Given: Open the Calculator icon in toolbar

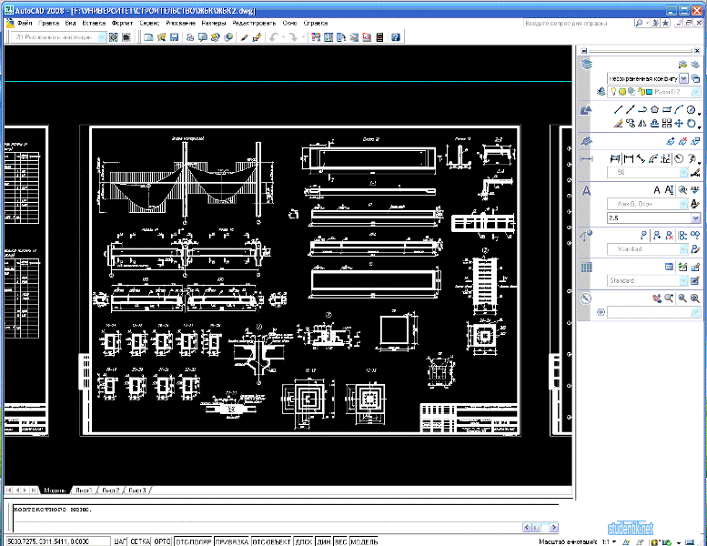Looking at the screenshot, I should tap(379, 37).
